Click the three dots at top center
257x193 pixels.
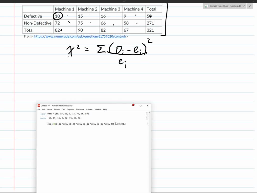point(124,1)
